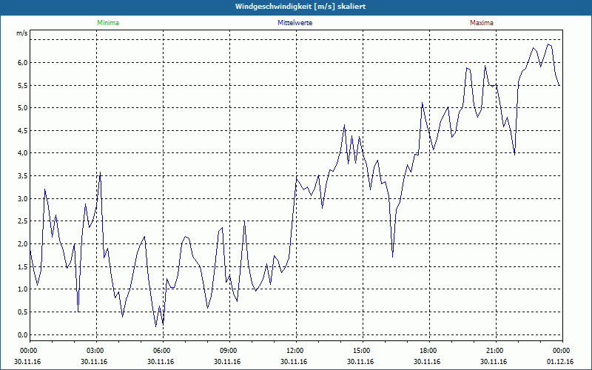The height and width of the screenshot is (370, 592).
Task: Click the Windgeschwindigkeit [m/s] skaliert title
Action: (x=300, y=7)
